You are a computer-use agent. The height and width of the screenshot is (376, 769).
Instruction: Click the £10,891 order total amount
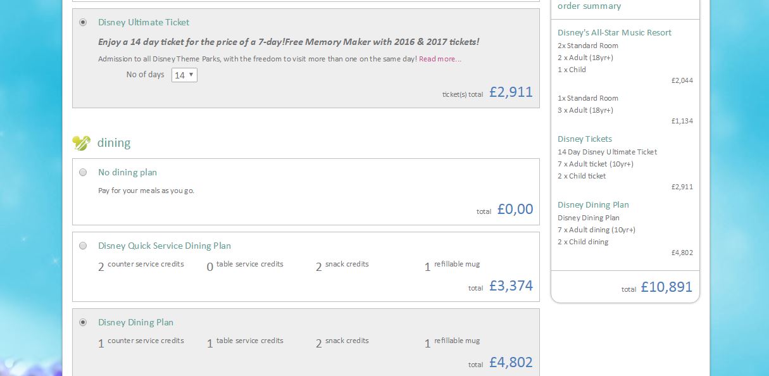(666, 287)
